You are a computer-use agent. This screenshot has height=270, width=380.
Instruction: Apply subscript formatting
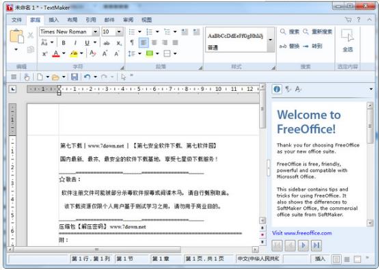119,43
